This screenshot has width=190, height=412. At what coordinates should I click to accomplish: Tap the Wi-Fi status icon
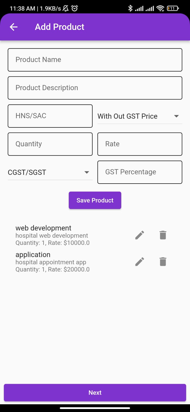tap(160, 8)
